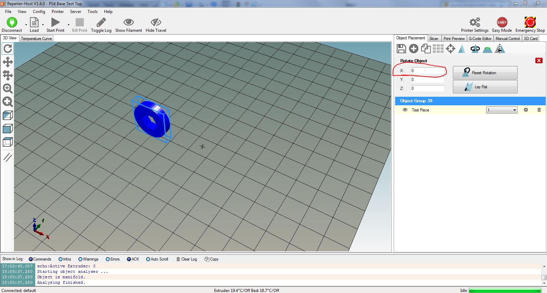The height and width of the screenshot is (293, 547).
Task: Click the Y rotation input field
Action: coord(428,80)
